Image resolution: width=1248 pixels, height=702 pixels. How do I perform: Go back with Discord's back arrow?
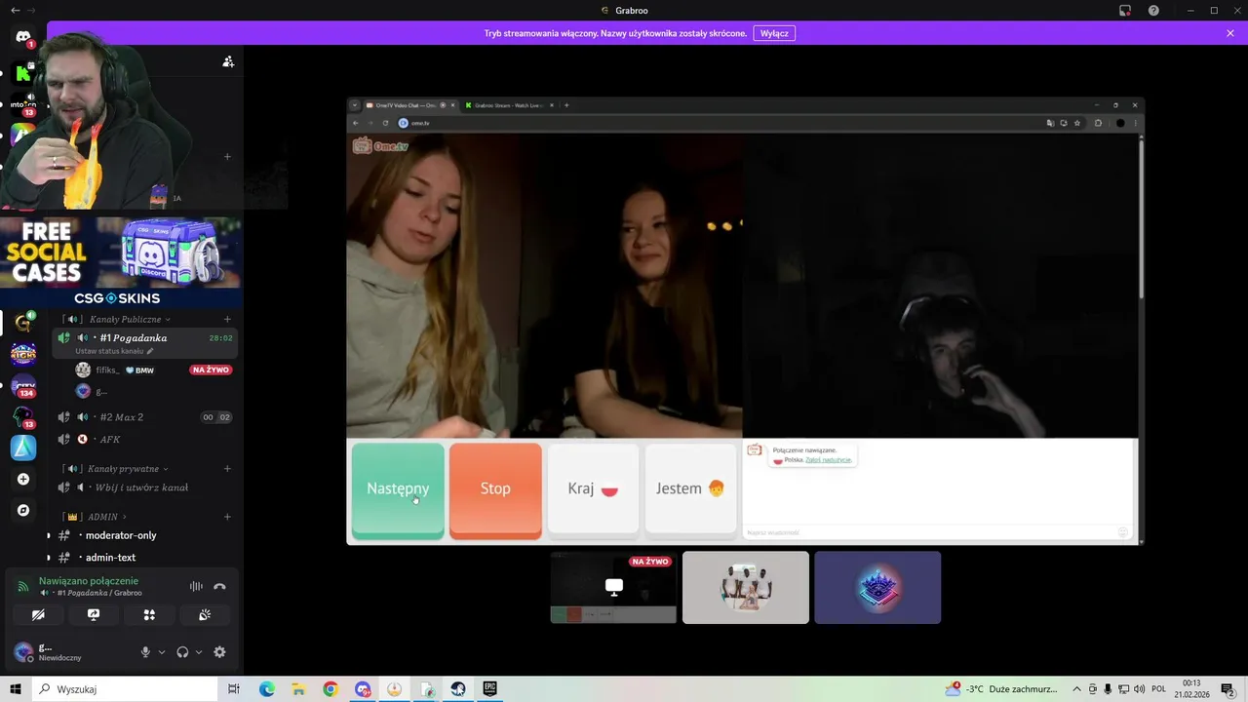click(15, 10)
